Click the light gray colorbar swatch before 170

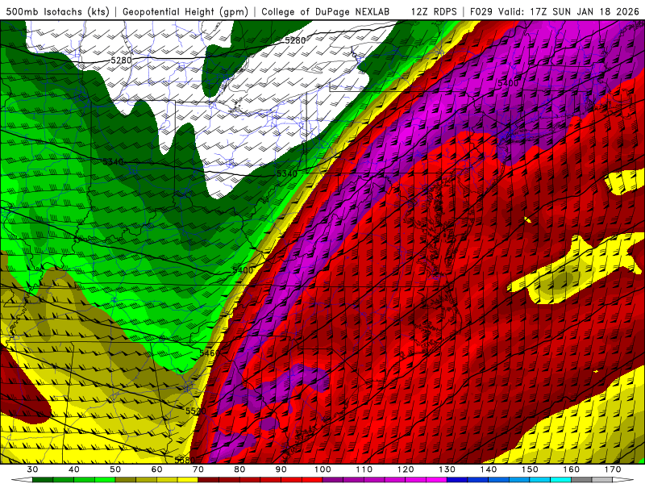(x=602, y=480)
